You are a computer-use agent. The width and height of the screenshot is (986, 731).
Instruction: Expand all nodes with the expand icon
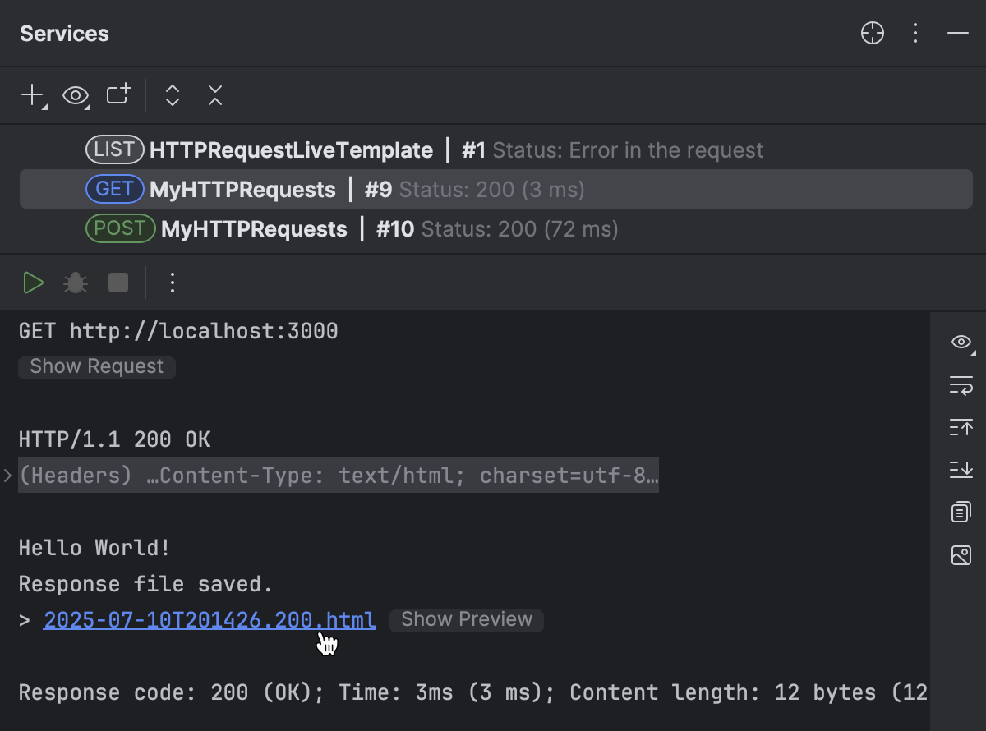pos(172,95)
